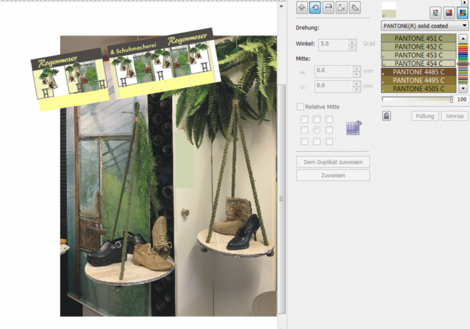The height and width of the screenshot is (329, 470).
Task: Enable the Relative Mitte checkbox
Action: pyautogui.click(x=301, y=107)
